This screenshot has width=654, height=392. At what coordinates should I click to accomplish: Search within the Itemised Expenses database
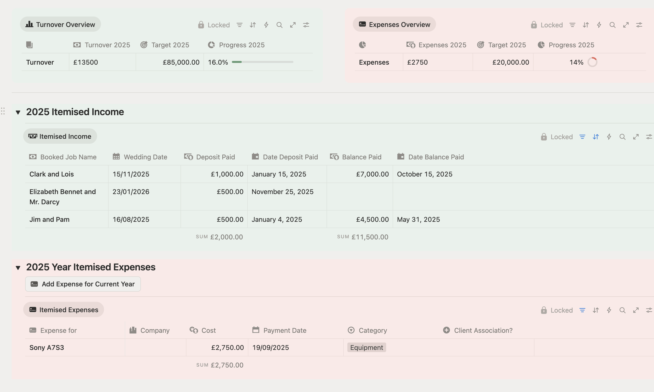pyautogui.click(x=622, y=310)
